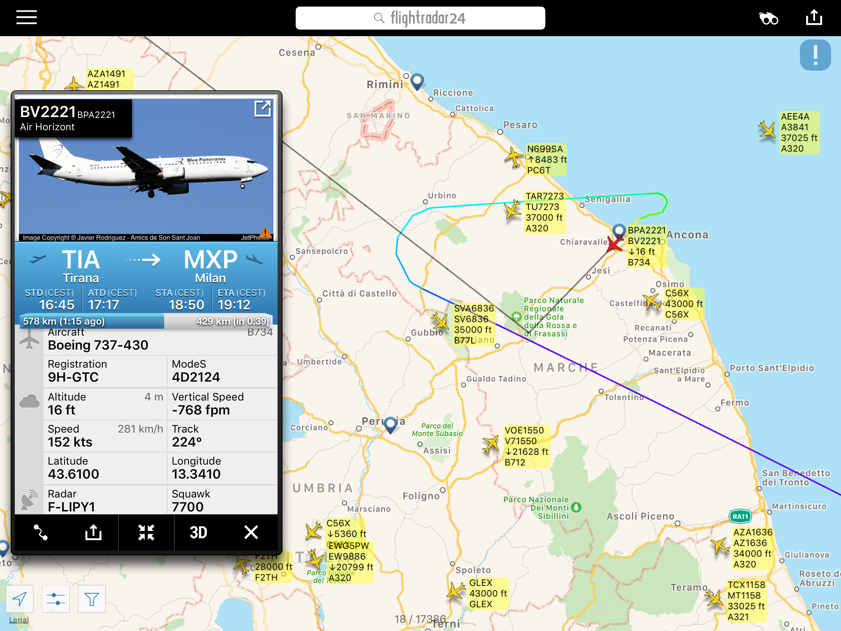This screenshot has width=841, height=631.
Task: Collapse the flight info panel
Action: click(146, 532)
